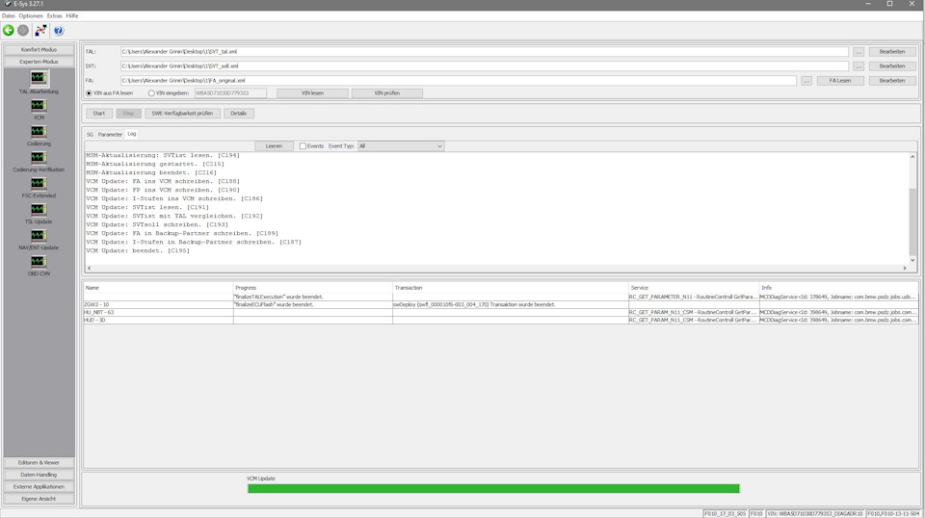Switch to the Parameter tab

[x=110, y=135]
